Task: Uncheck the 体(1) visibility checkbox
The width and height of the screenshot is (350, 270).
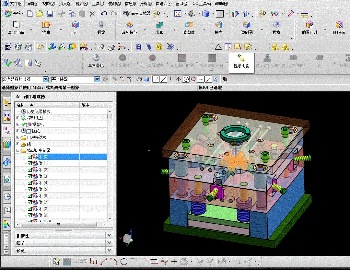Action: (29, 163)
